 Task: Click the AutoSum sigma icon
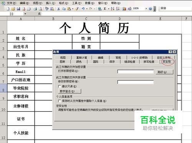tap(105, 9)
